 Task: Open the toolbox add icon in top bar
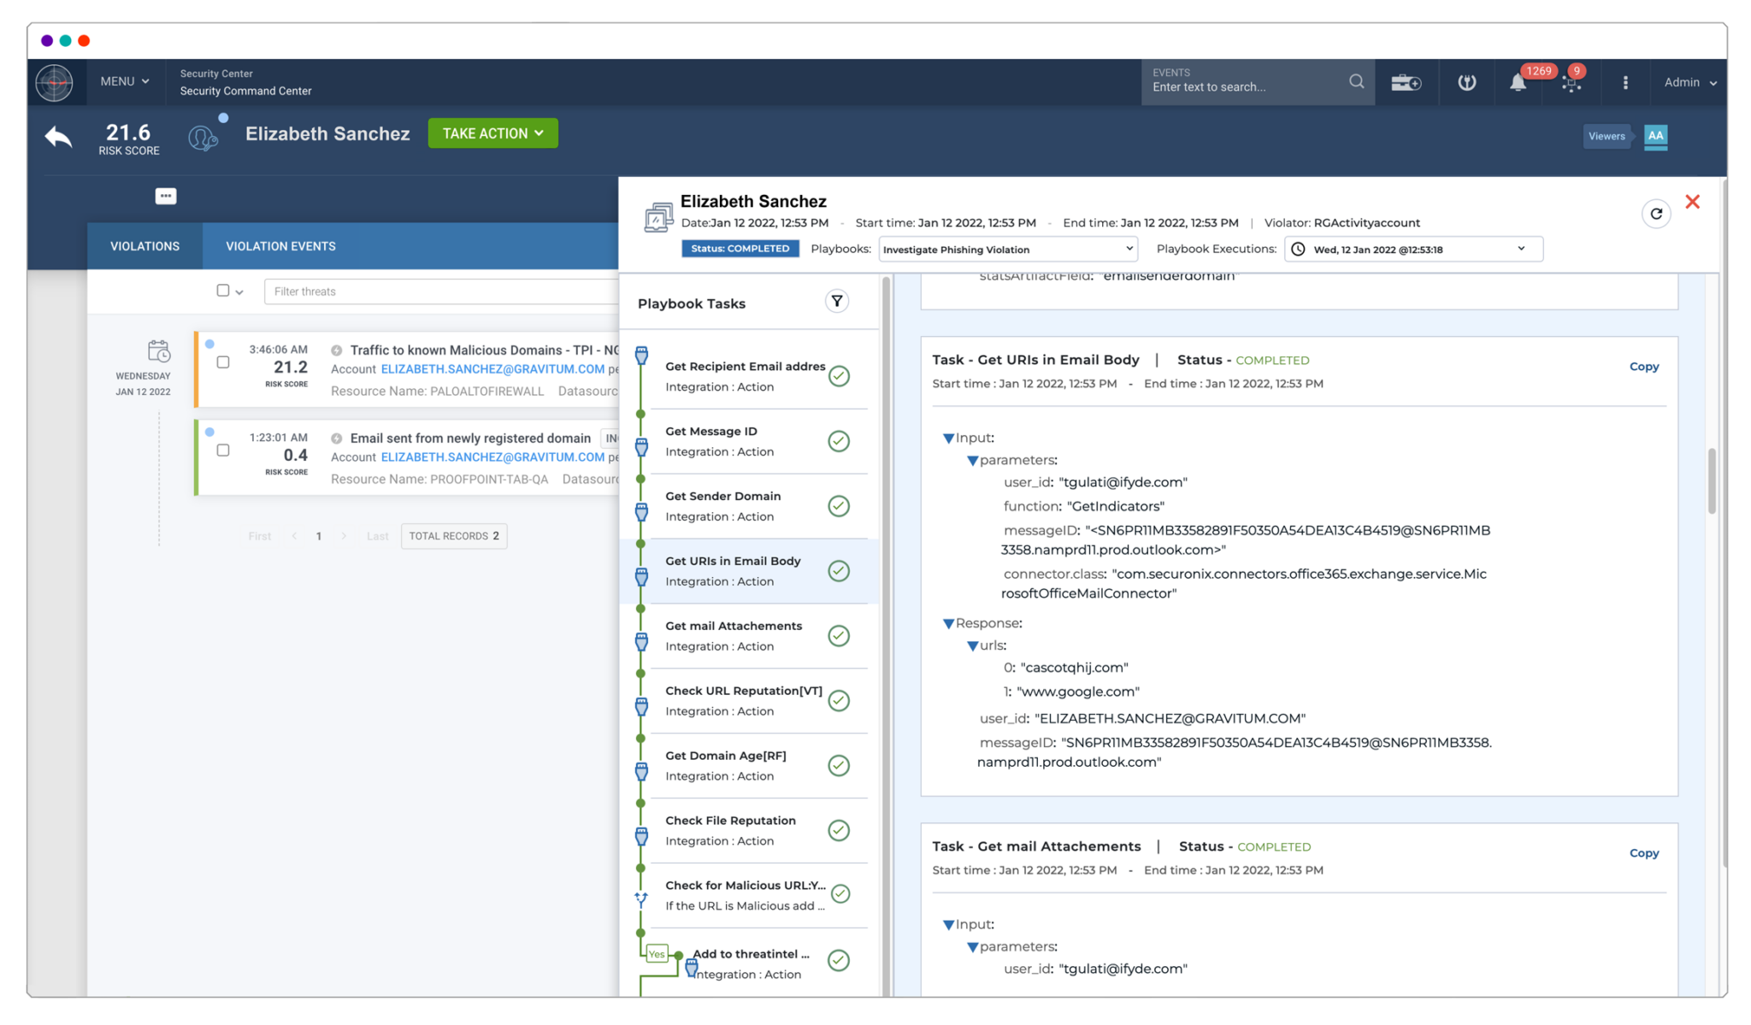[1405, 82]
